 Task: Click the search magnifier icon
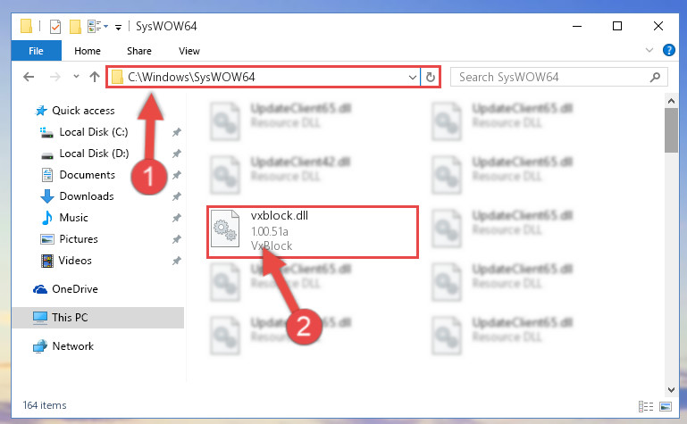coord(655,78)
